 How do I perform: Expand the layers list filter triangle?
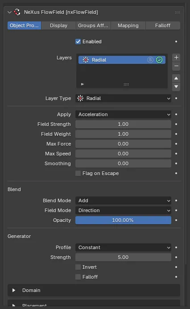point(83,84)
